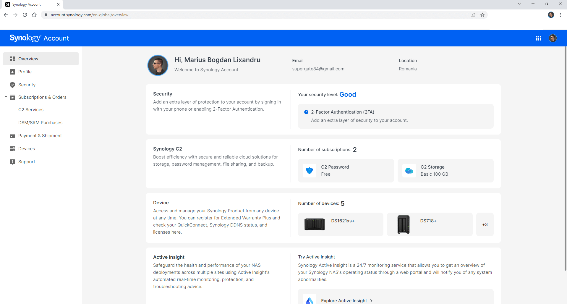Click the Payment & Shipment card icon
Viewport: 567px width, 304px height.
pos(12,136)
